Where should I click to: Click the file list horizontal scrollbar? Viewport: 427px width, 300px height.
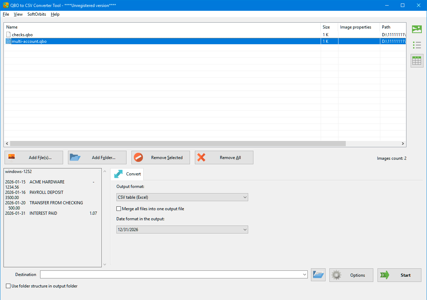[x=178, y=143]
